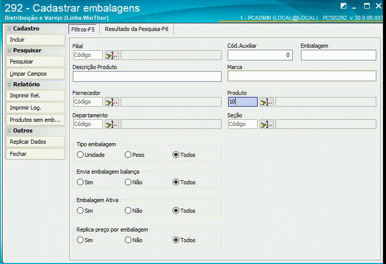
Task: Focus the Departamento Código field
Action: coord(88,124)
